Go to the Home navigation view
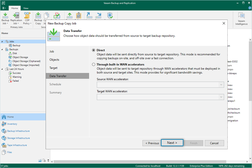 point(23,117)
